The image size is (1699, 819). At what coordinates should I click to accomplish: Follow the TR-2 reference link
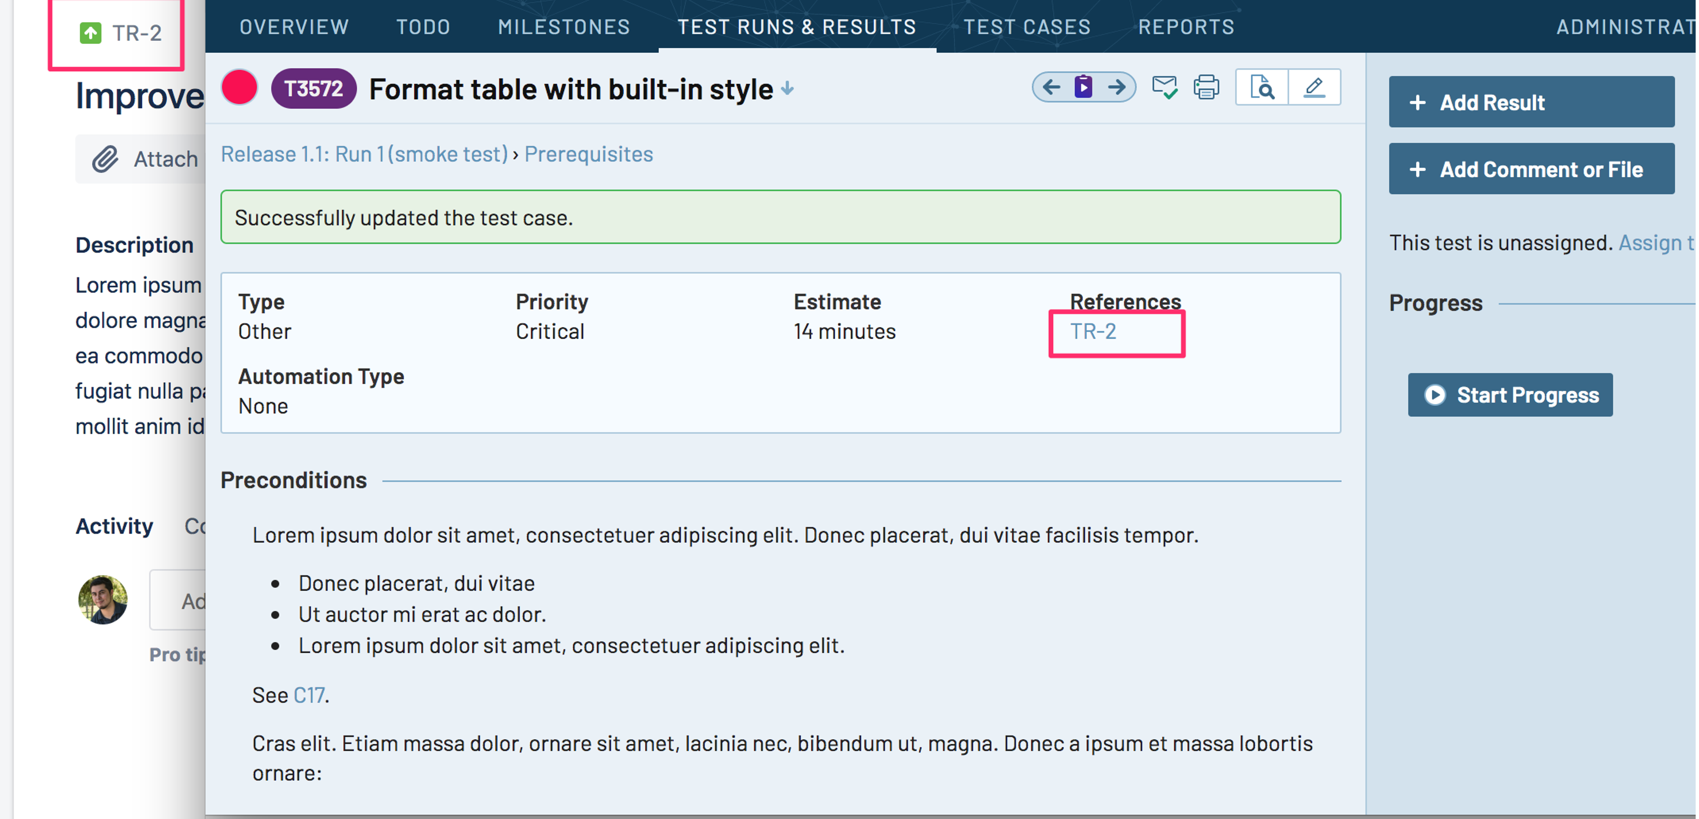pos(1093,331)
